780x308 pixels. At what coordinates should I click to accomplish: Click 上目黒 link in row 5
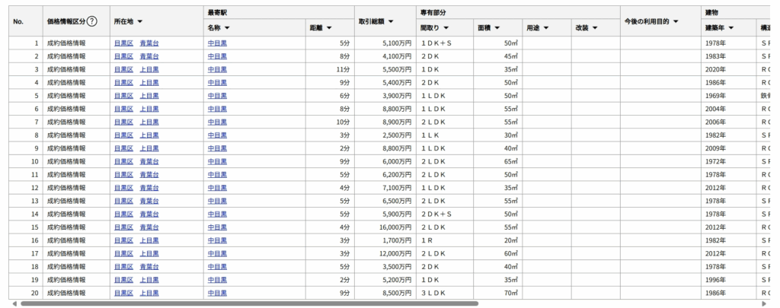tap(149, 96)
